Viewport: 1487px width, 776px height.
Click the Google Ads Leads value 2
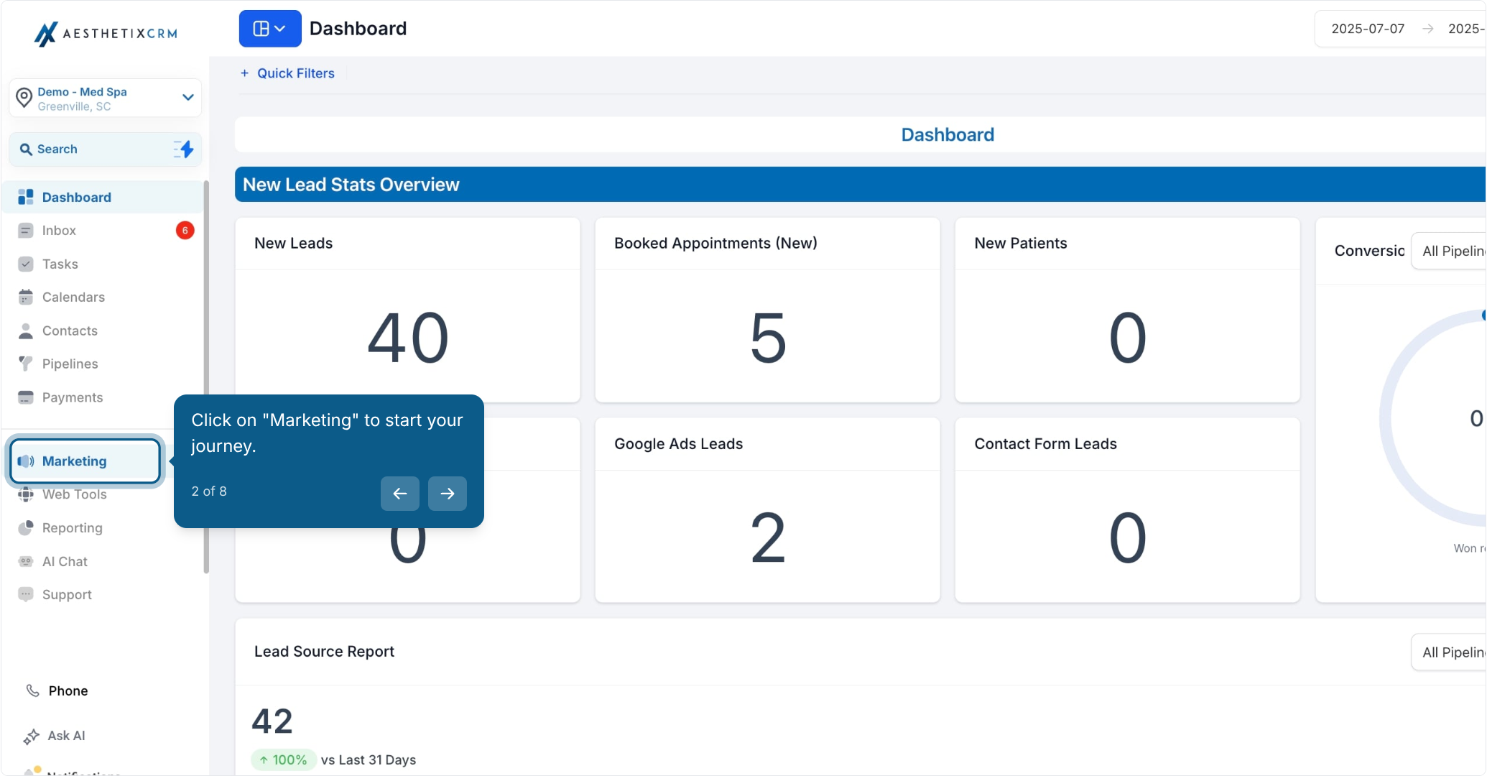click(768, 538)
